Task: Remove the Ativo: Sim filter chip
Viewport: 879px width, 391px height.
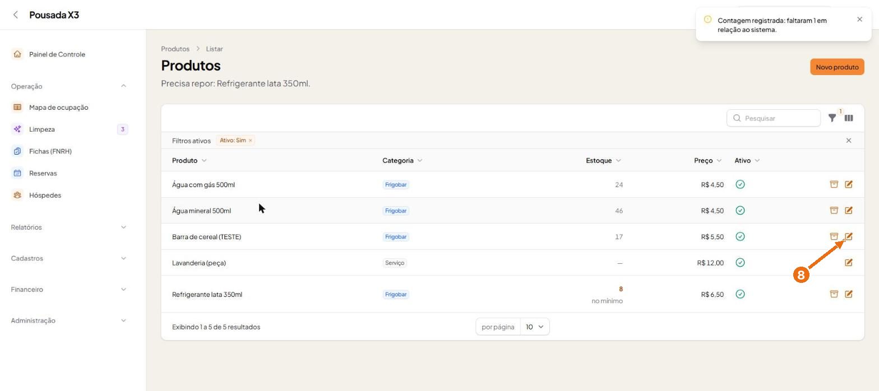Action: click(251, 141)
